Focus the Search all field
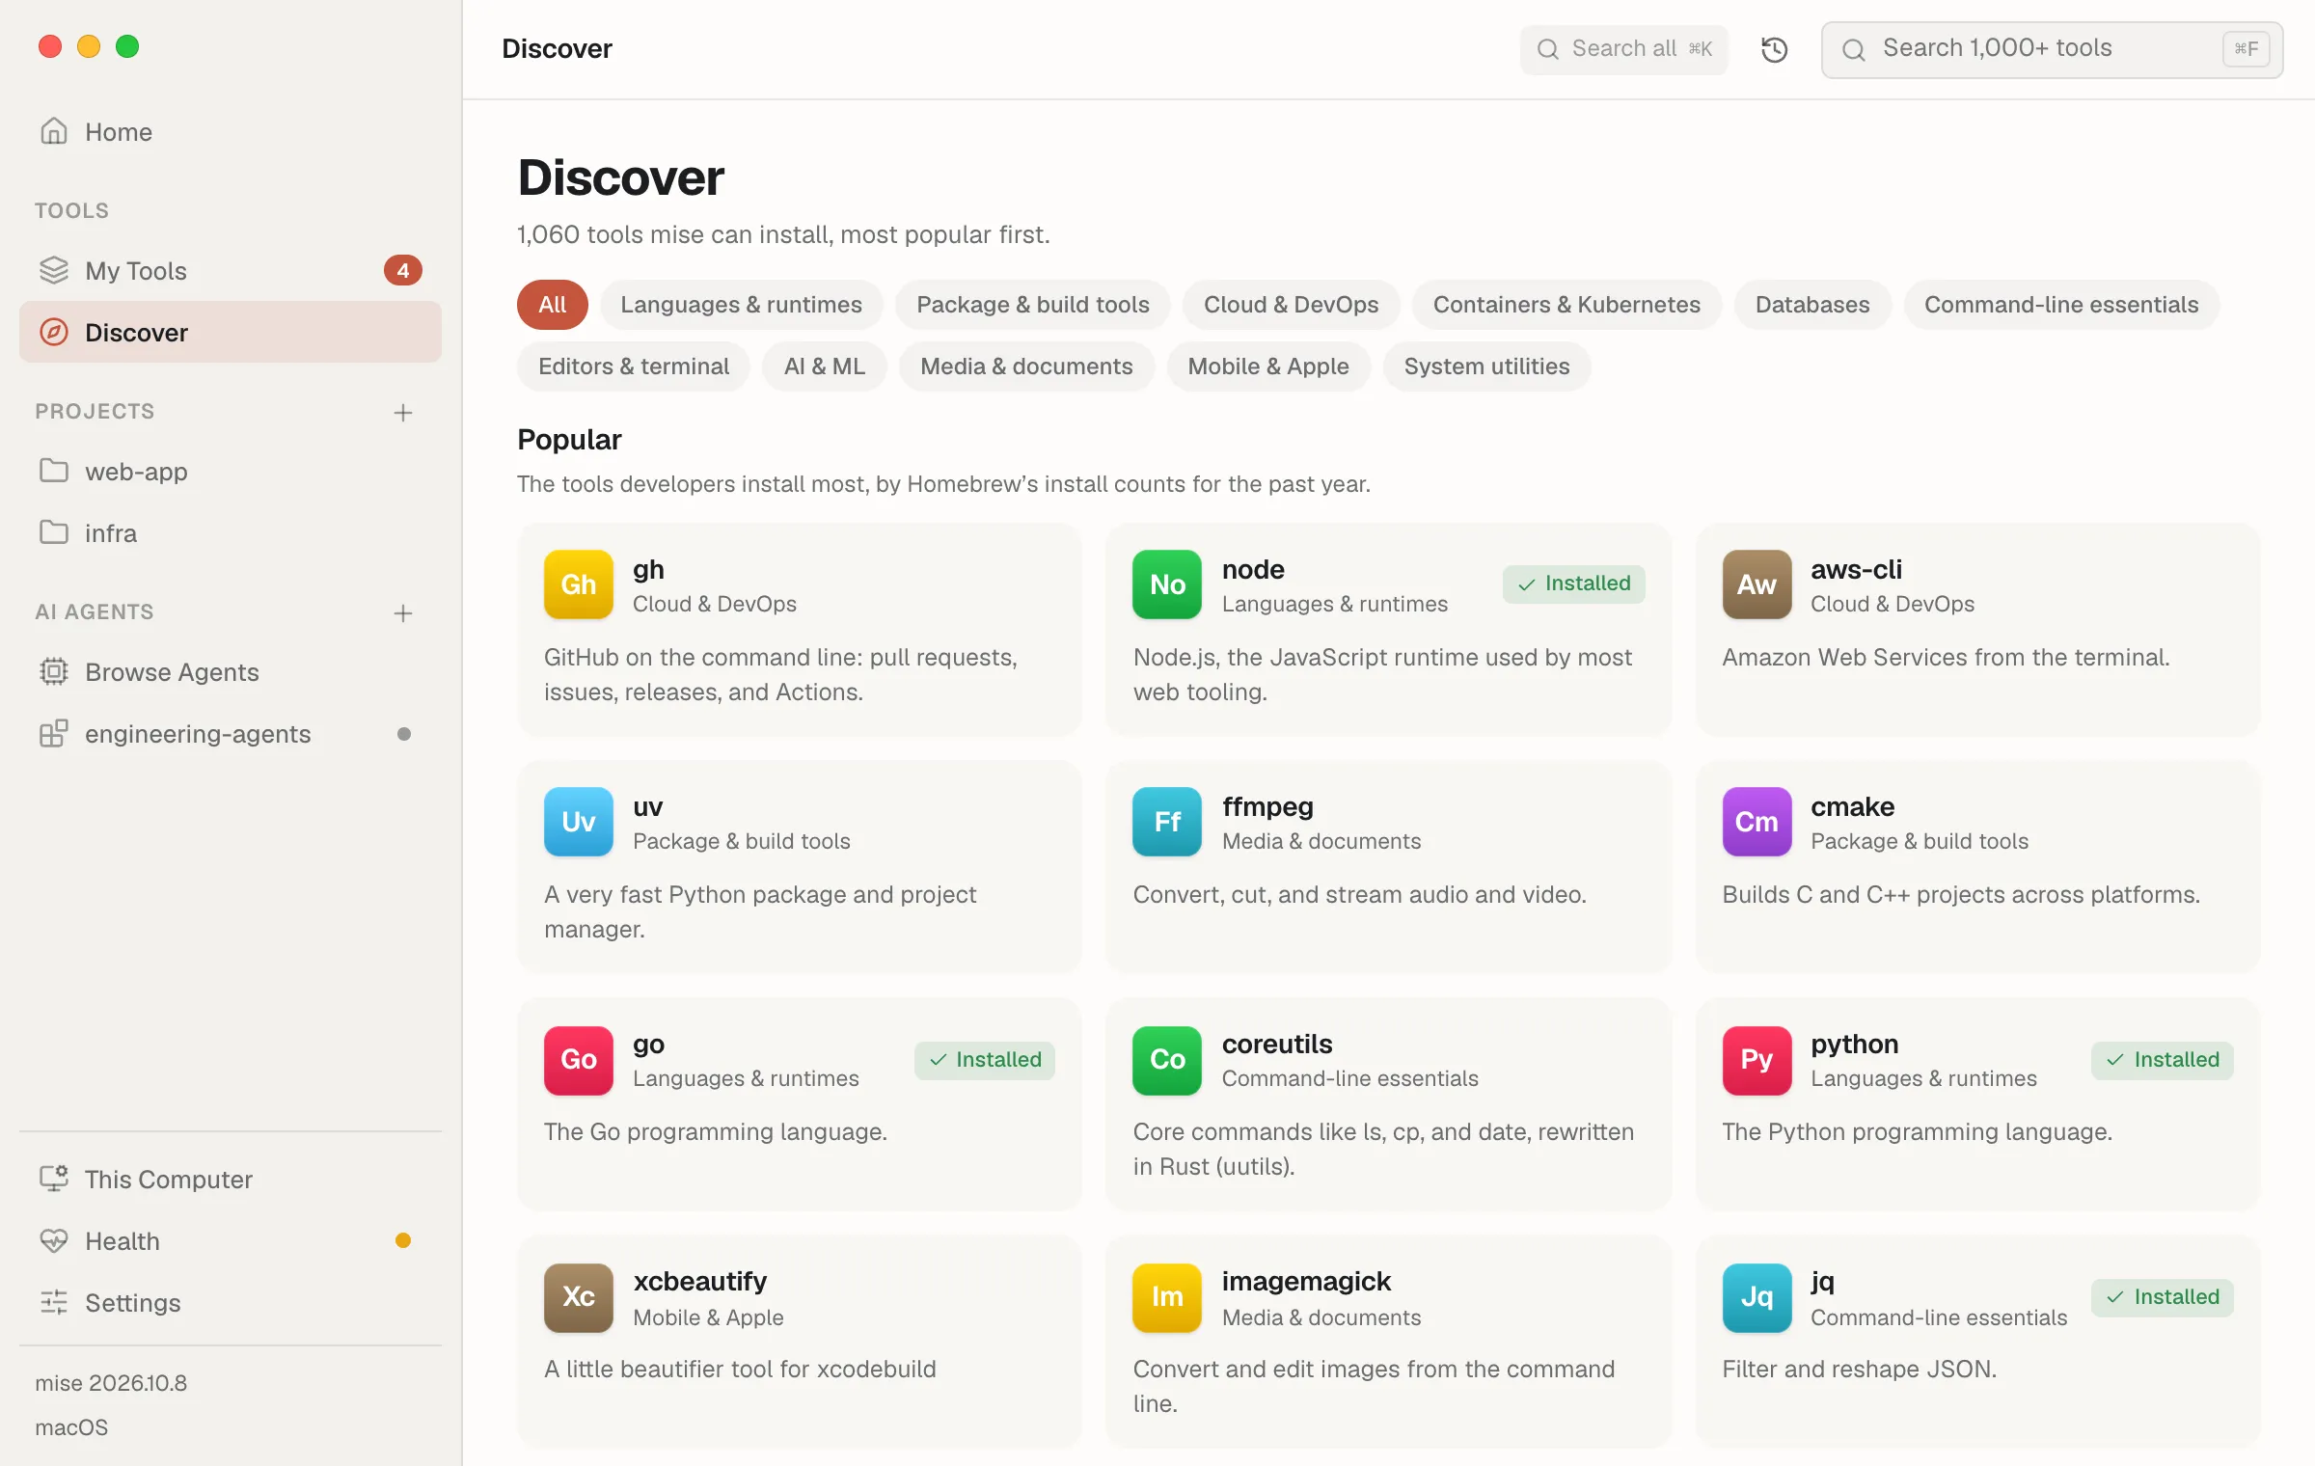 coord(1624,49)
